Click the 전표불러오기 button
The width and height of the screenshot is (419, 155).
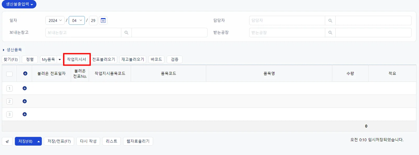coord(104,59)
